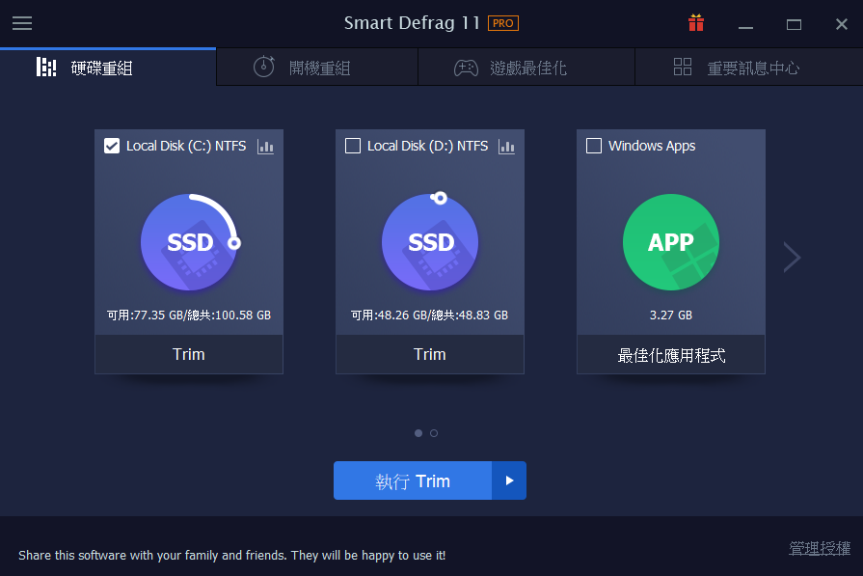
Task: Open the 開機重組 tab
Action: 317,68
